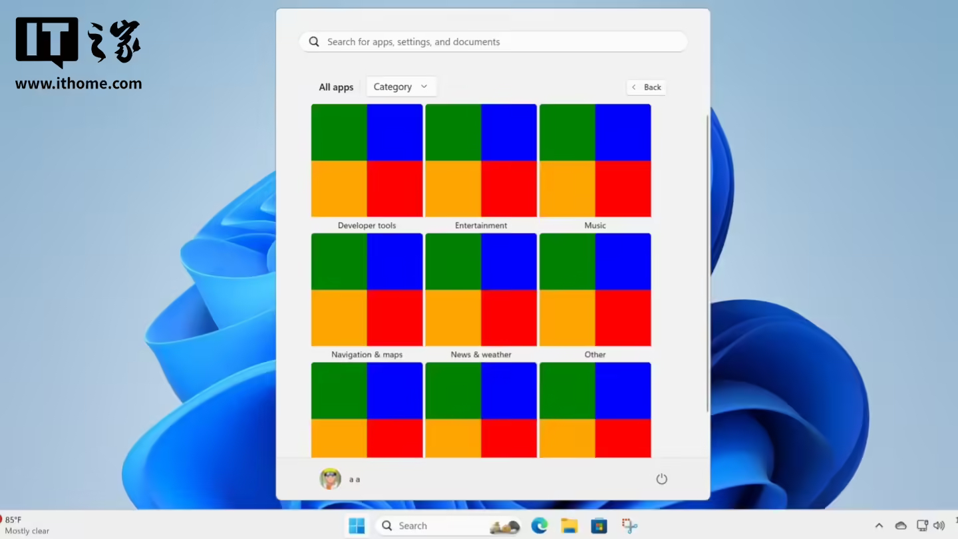Click the Start menu search field
The height and width of the screenshot is (539, 958).
tap(492, 42)
